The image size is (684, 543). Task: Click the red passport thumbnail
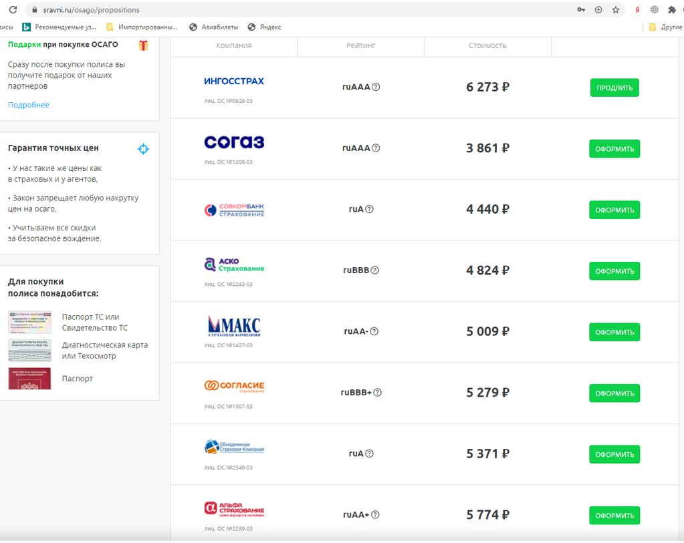(x=29, y=378)
